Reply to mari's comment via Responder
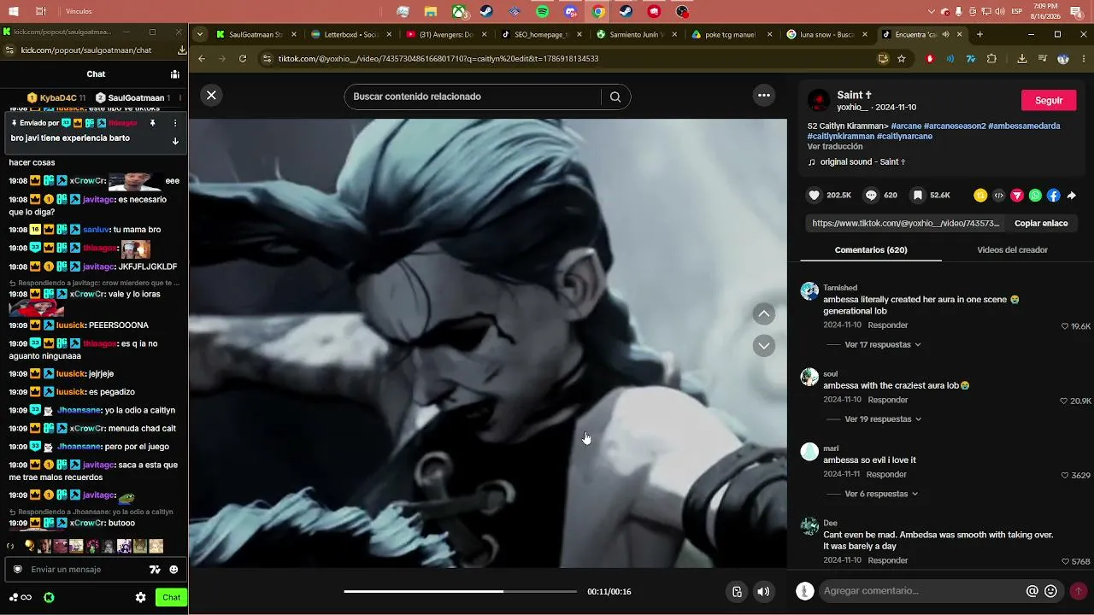The width and height of the screenshot is (1094, 615). tap(886, 474)
